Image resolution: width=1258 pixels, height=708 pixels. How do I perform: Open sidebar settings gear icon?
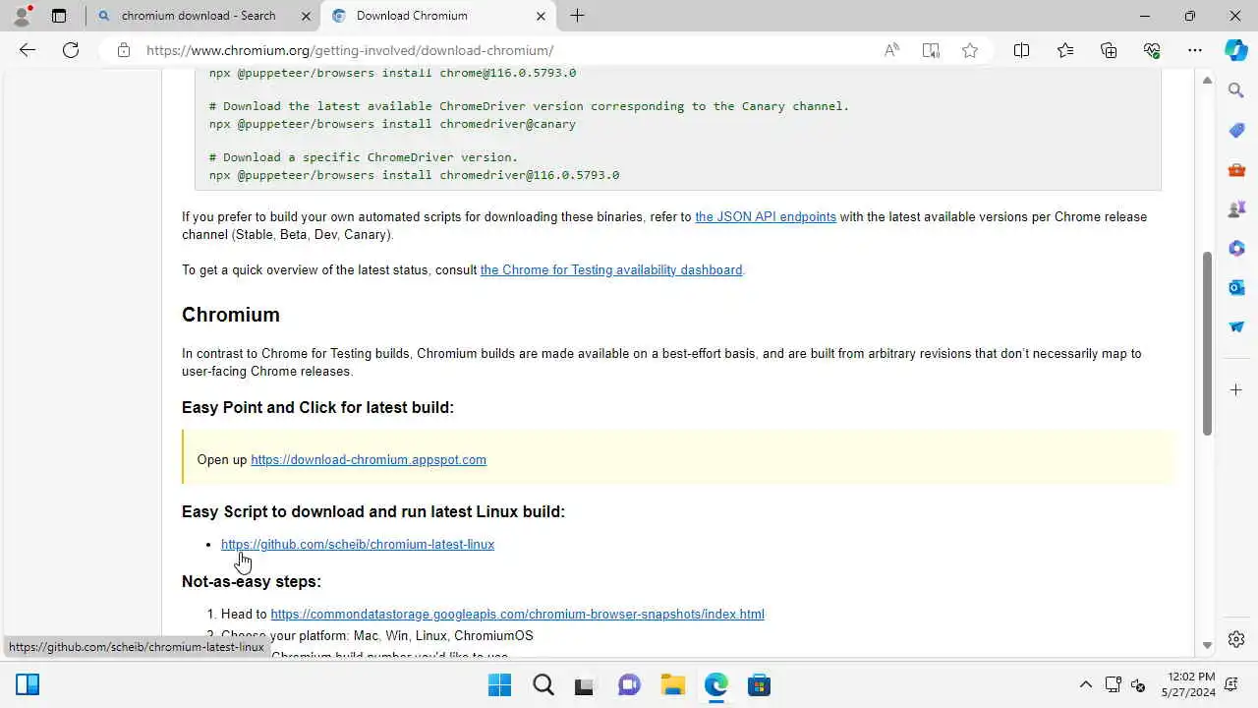[x=1236, y=639]
